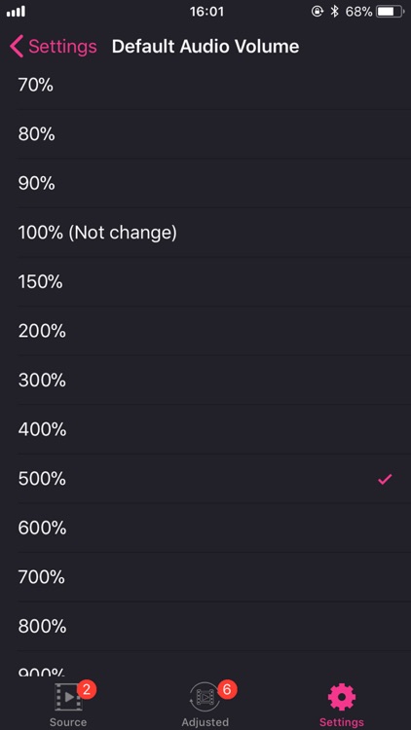Tap the red badge on Source
The image size is (411, 730).
(x=87, y=689)
